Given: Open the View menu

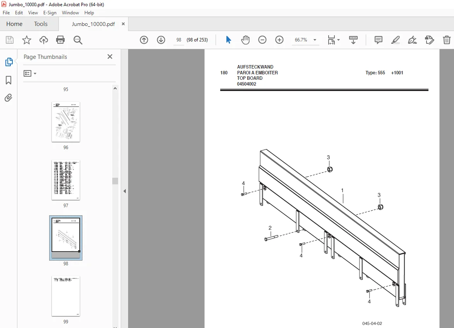Looking at the screenshot, I should pyautogui.click(x=33, y=13).
